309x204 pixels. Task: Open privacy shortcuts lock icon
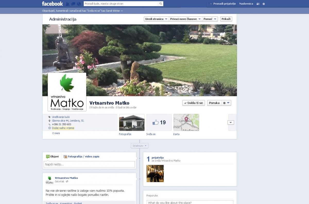258,4
